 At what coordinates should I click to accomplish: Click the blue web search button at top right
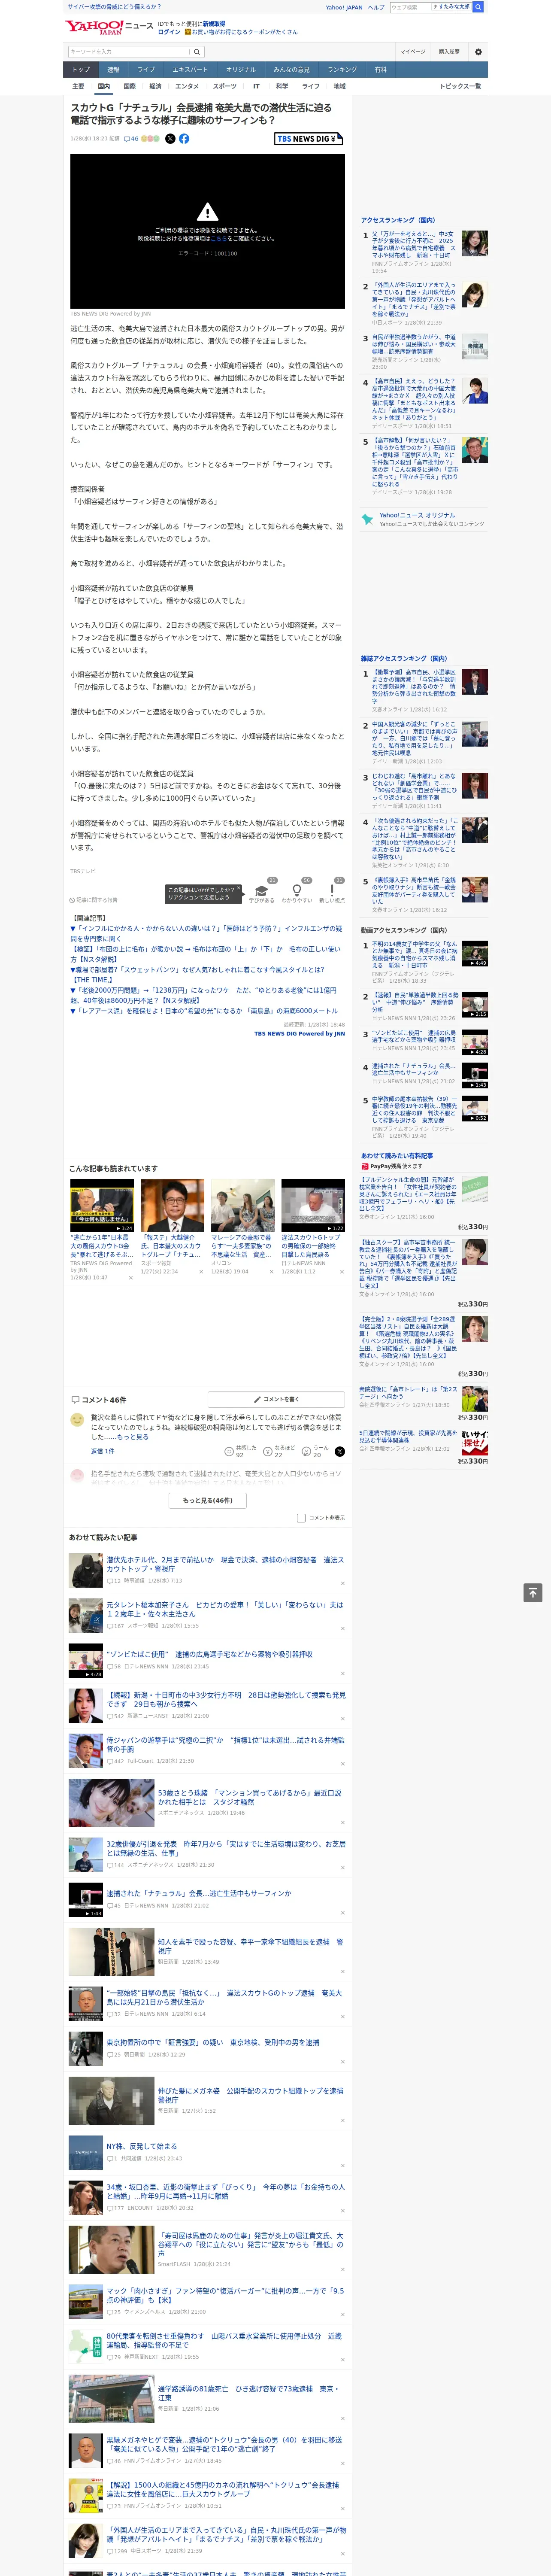(478, 7)
